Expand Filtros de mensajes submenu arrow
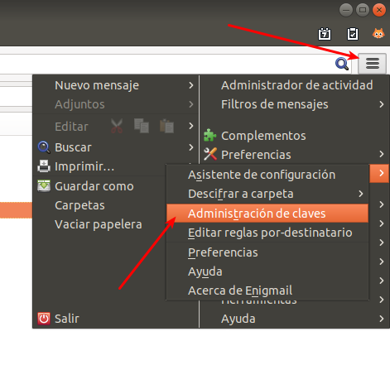This screenshot has height=365, width=390. pyautogui.click(x=382, y=104)
